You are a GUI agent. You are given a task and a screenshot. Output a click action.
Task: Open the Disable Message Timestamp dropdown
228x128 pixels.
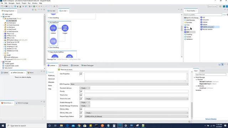pos(85,106)
